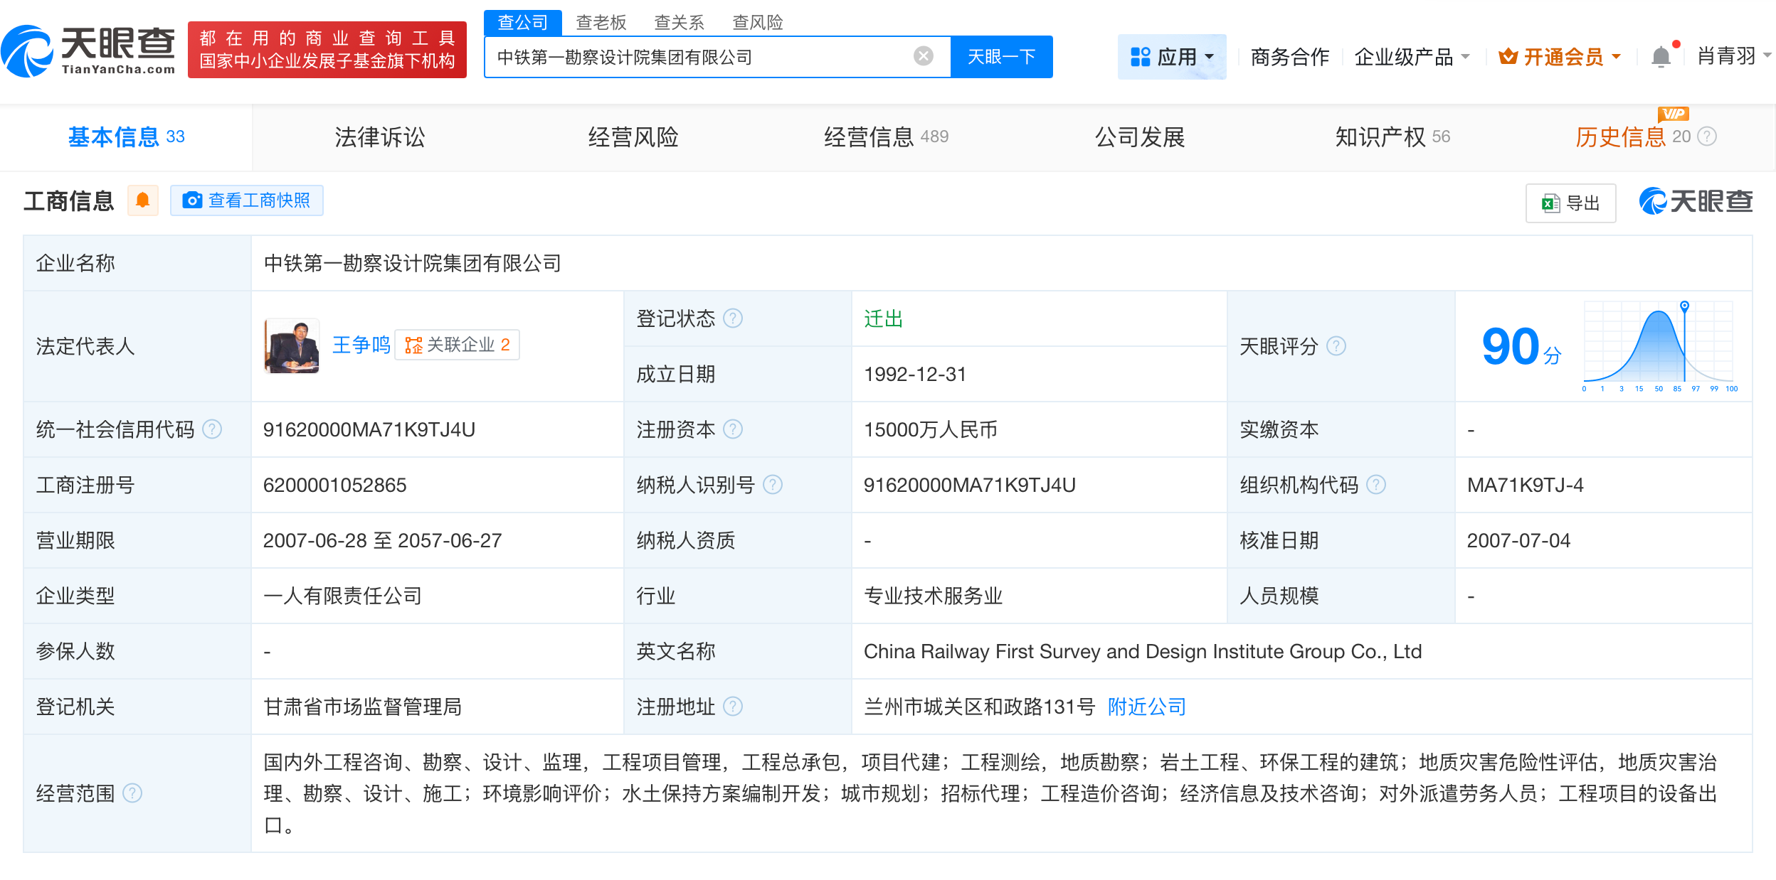Click the question icon next to 登记状态
The image size is (1776, 880).
[x=734, y=318]
